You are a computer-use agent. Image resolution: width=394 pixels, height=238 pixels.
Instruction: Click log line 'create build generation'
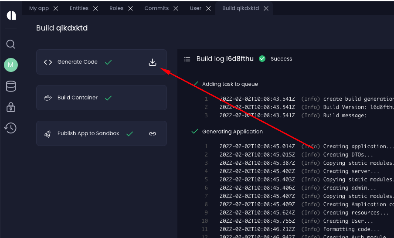point(359,99)
